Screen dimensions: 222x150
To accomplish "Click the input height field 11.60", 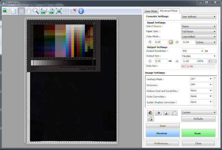I will [188, 42].
